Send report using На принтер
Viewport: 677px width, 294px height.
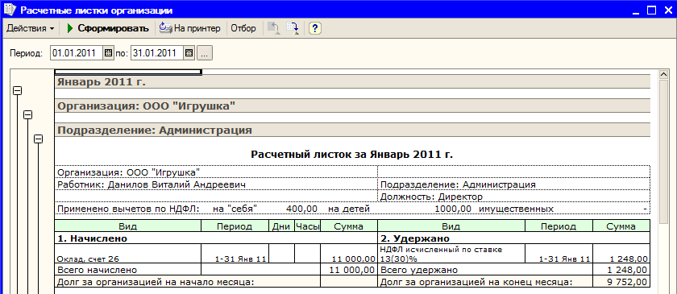190,28
